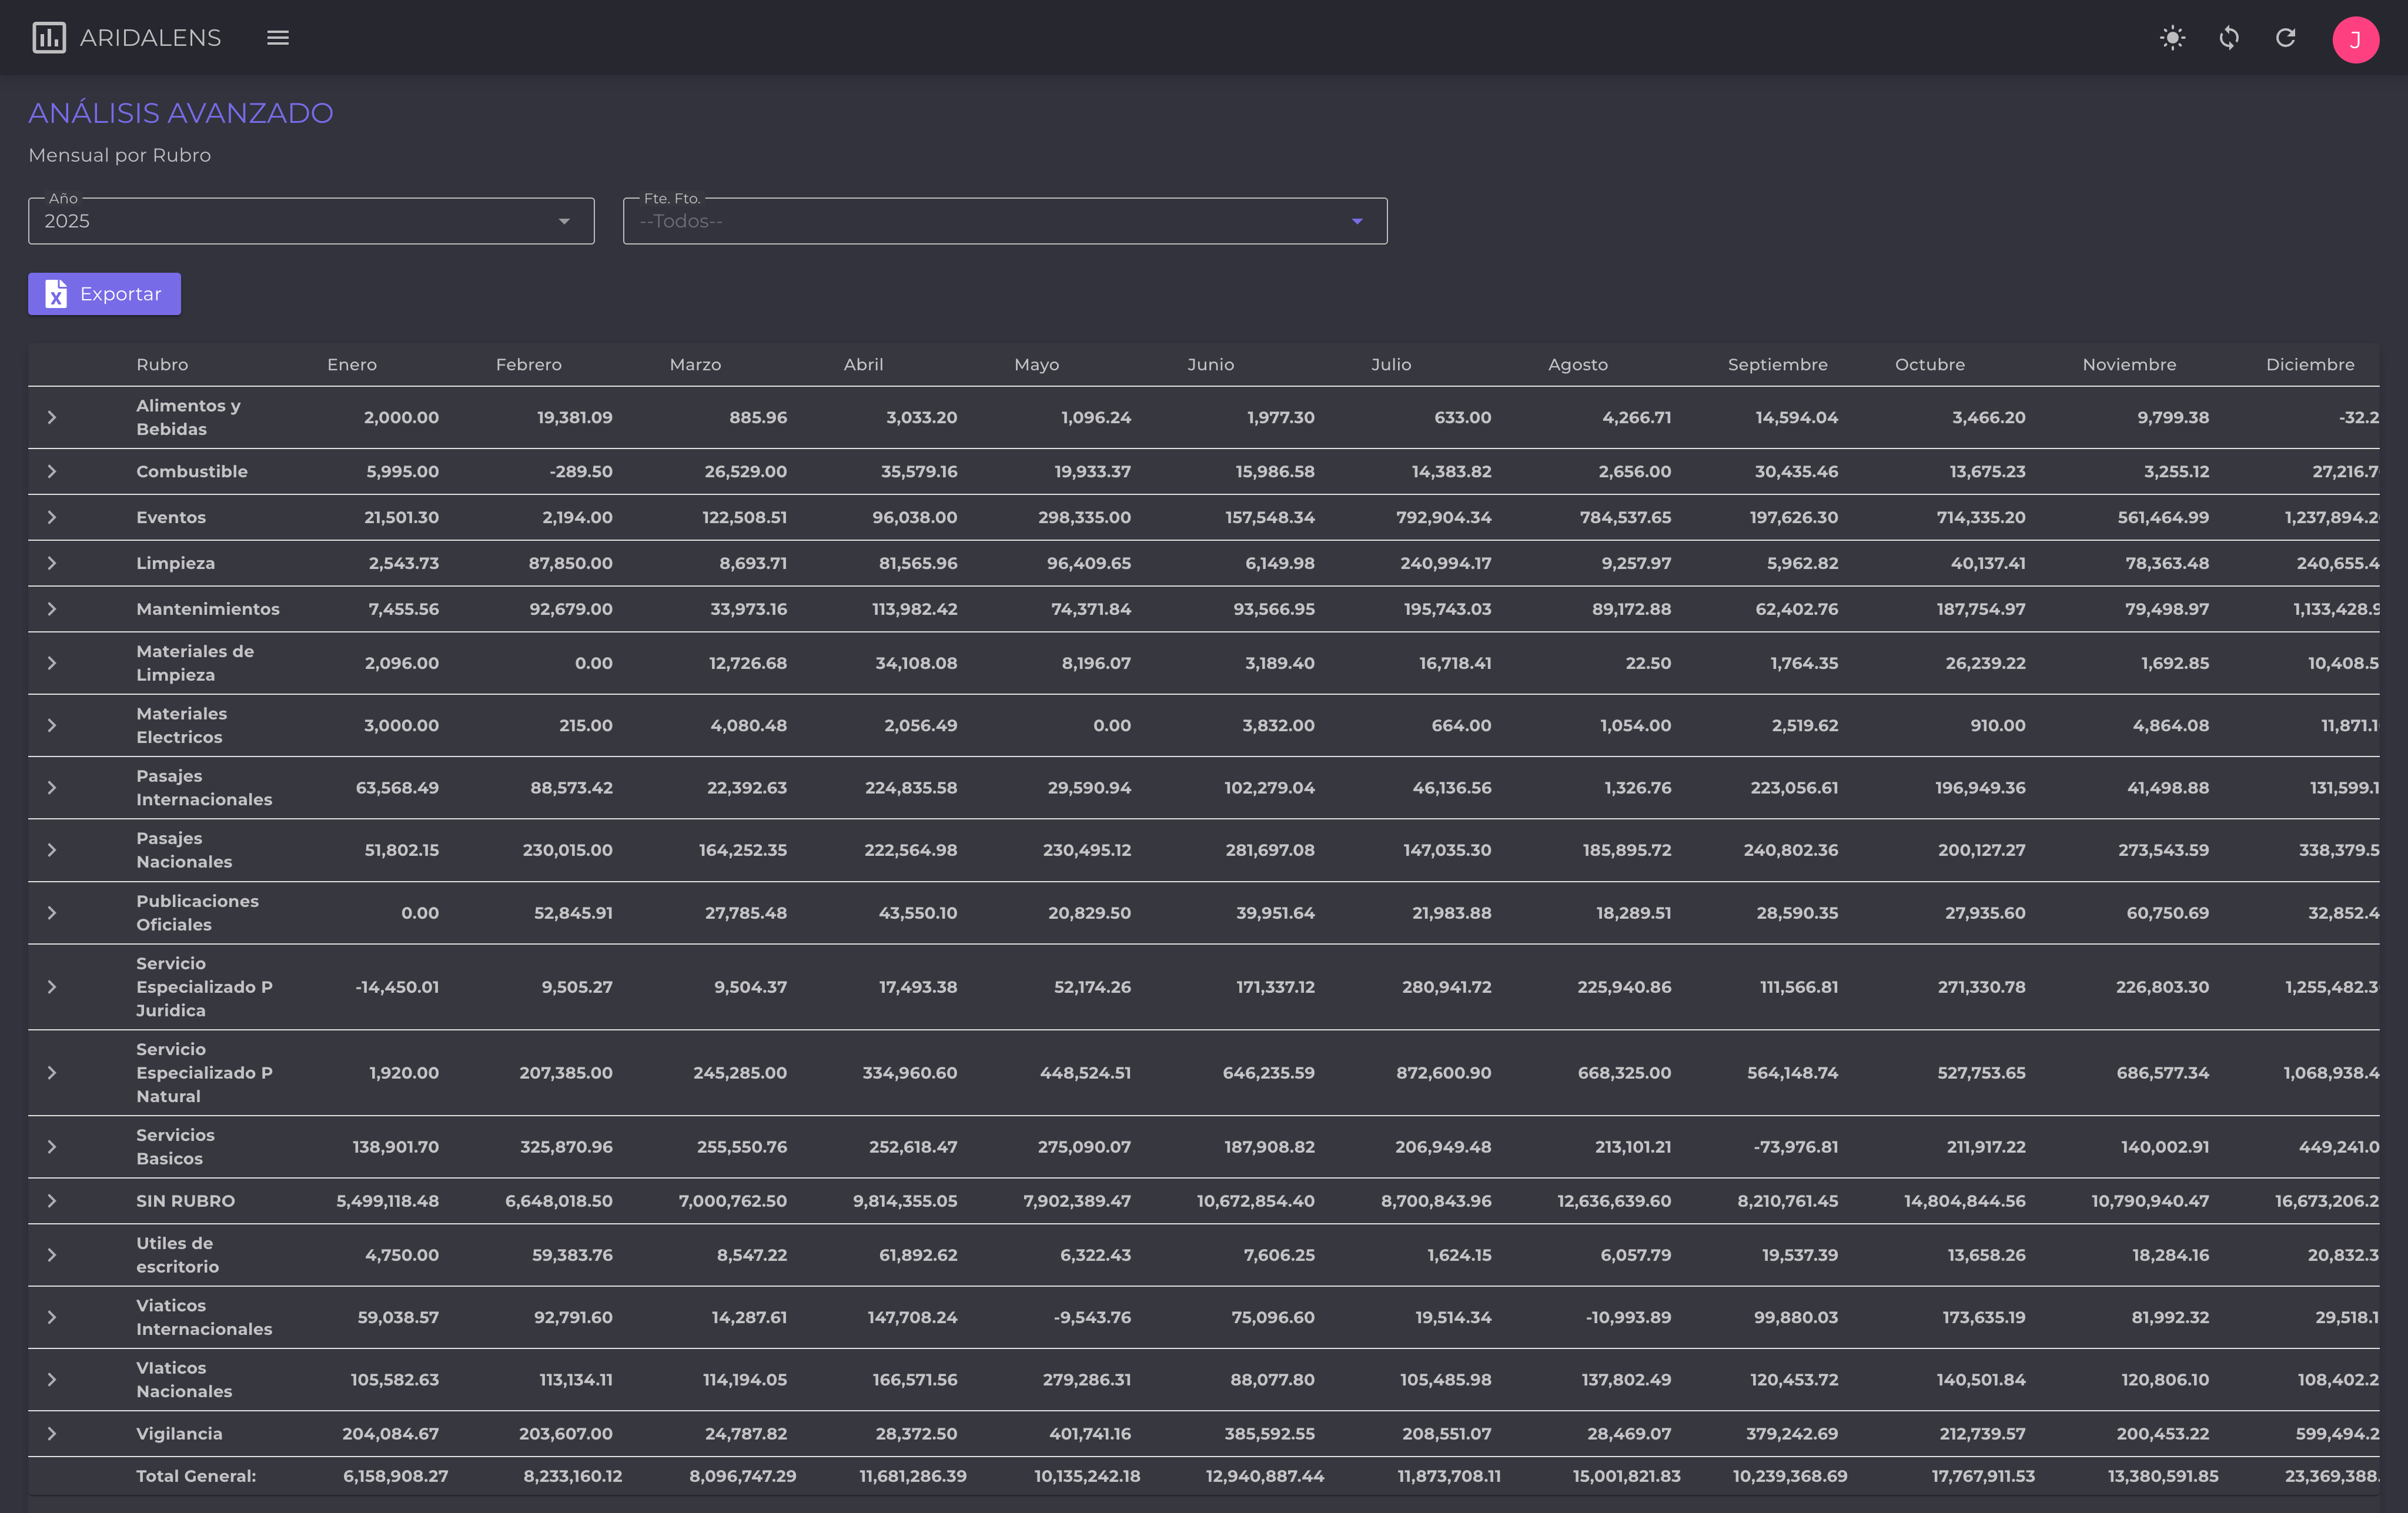Click the refresh icon in header
This screenshot has height=1513, width=2408.
(x=2285, y=38)
